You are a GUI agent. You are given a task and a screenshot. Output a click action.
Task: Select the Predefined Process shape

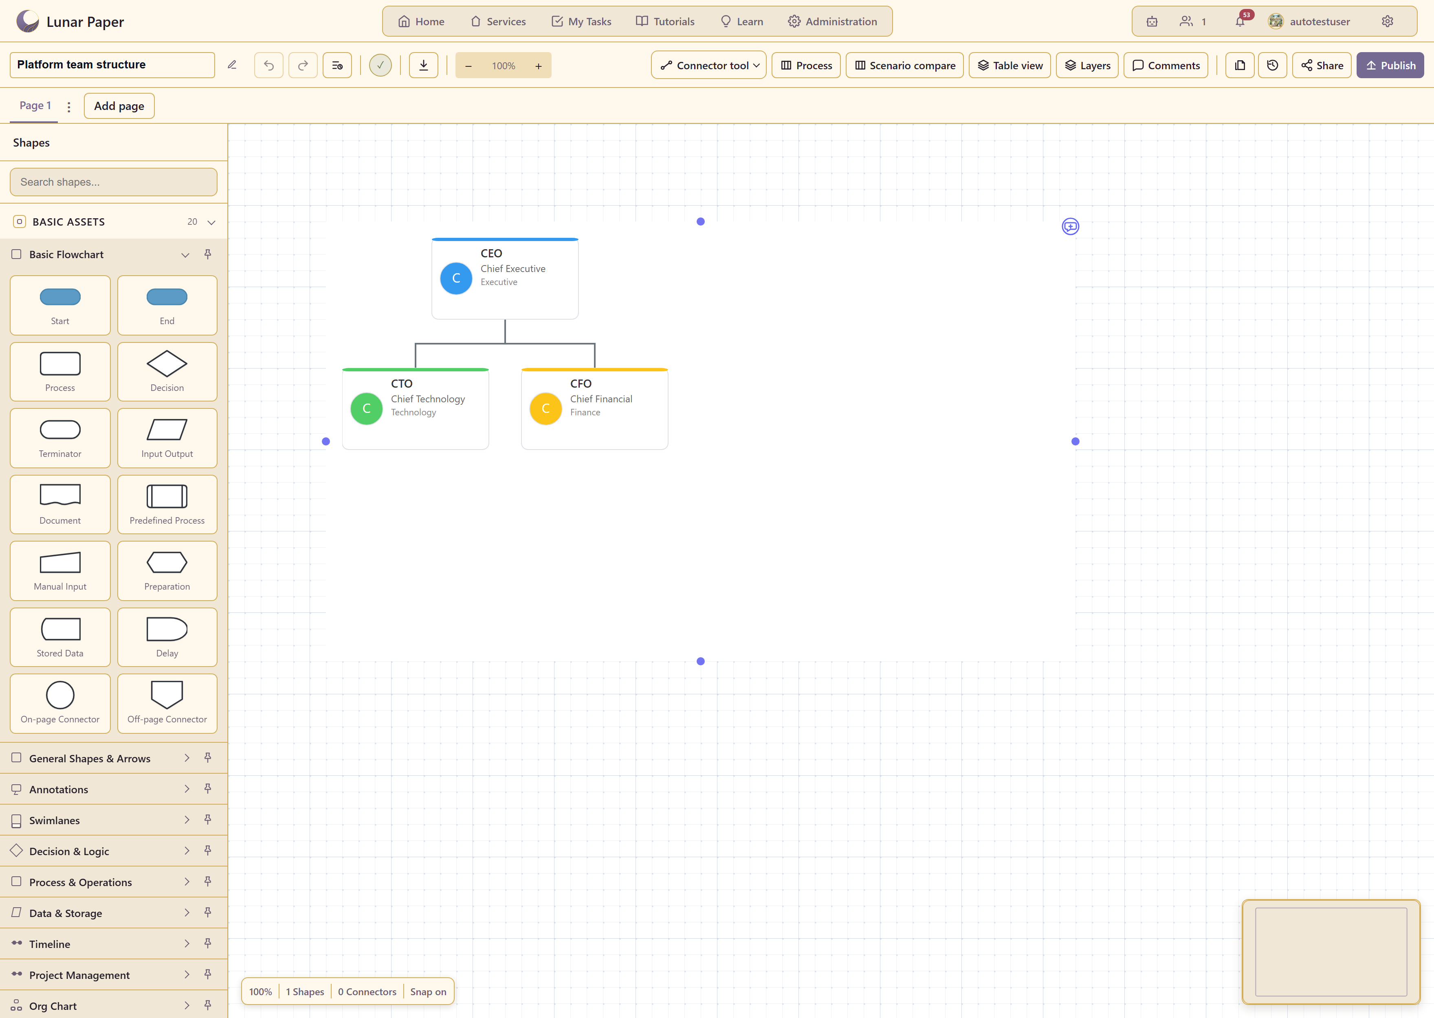point(167,505)
